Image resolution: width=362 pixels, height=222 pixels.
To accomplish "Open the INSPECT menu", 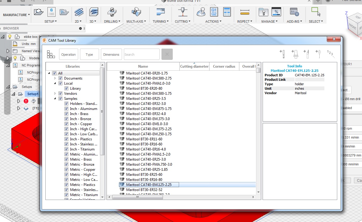I will pos(245,21).
